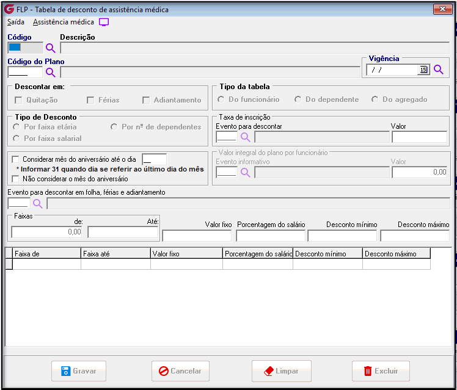Viewport: 457px width, 390px height.
Task: Click the Taxa de inscrição event code field
Action: coord(227,137)
